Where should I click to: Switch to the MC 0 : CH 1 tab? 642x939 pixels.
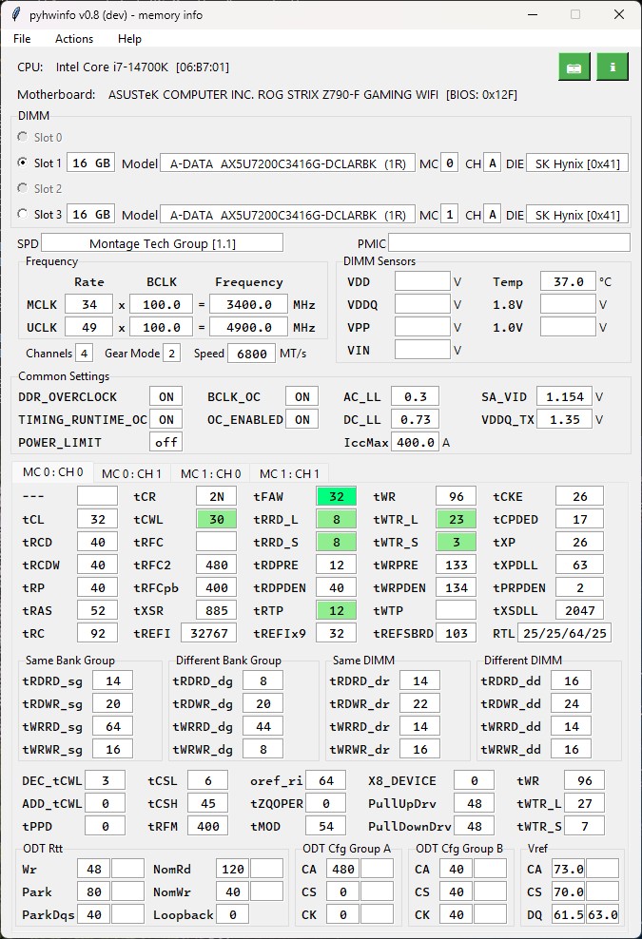pyautogui.click(x=131, y=473)
